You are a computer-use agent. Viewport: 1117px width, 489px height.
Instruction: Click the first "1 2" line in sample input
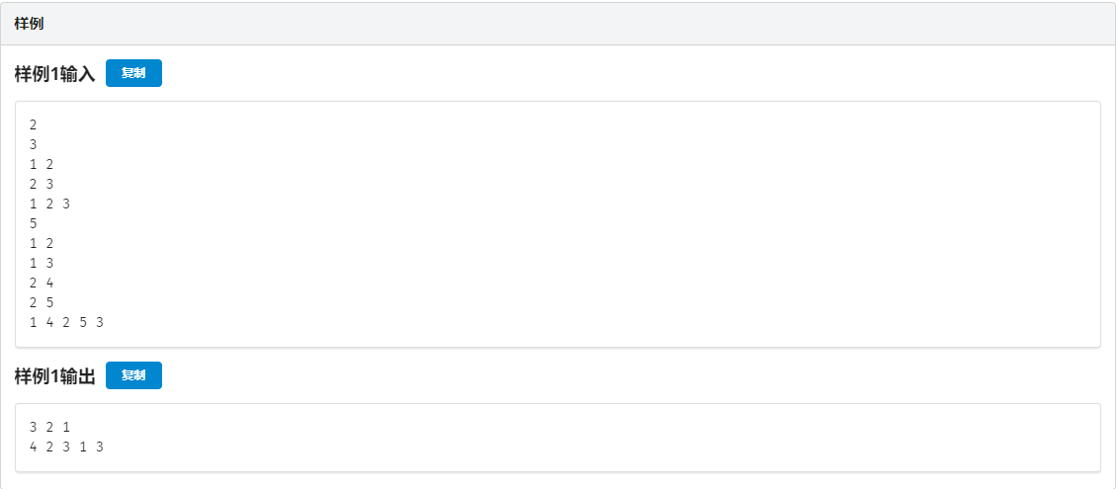42,164
